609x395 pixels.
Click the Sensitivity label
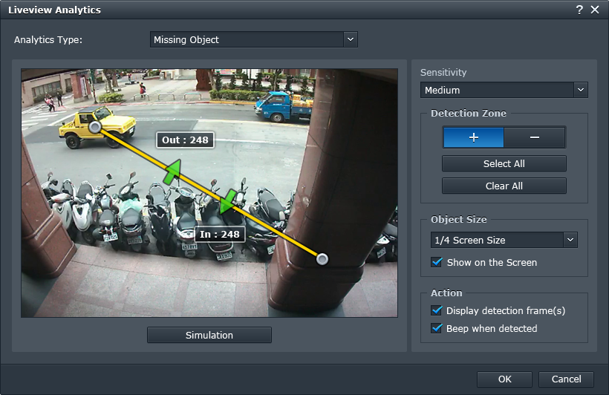pyautogui.click(x=443, y=72)
